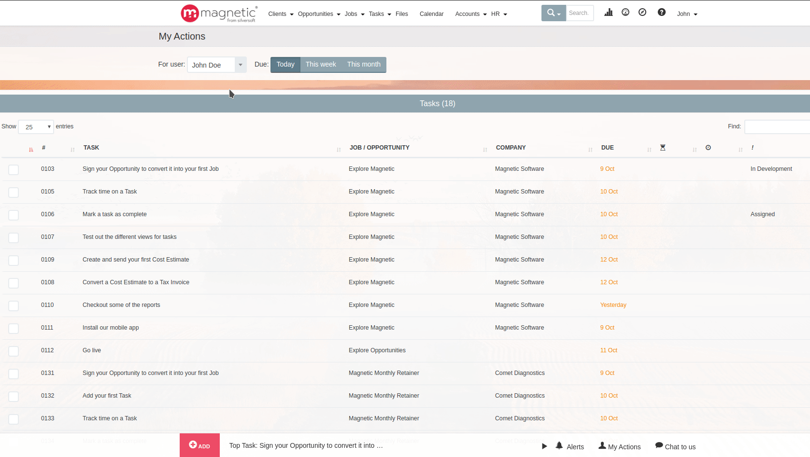Sort by the COMPANY column header
The width and height of the screenshot is (810, 457).
511,148
